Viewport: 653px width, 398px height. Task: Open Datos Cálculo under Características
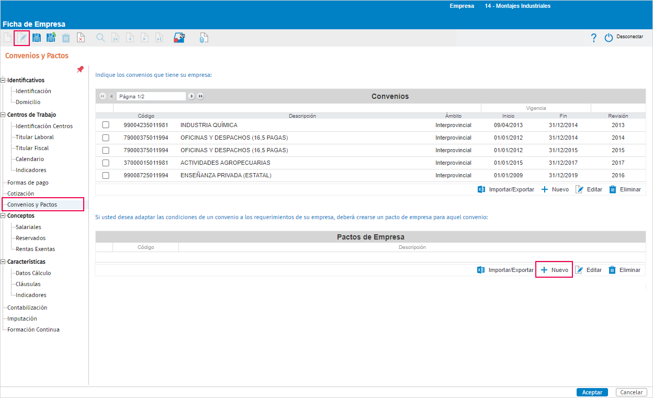(33, 273)
